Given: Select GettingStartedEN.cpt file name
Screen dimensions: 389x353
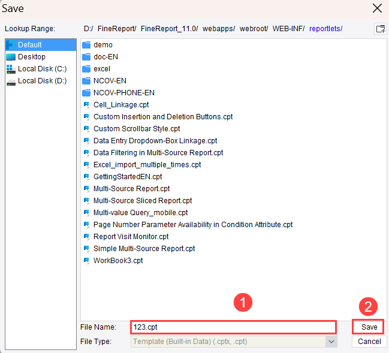Looking at the screenshot, I should point(128,177).
